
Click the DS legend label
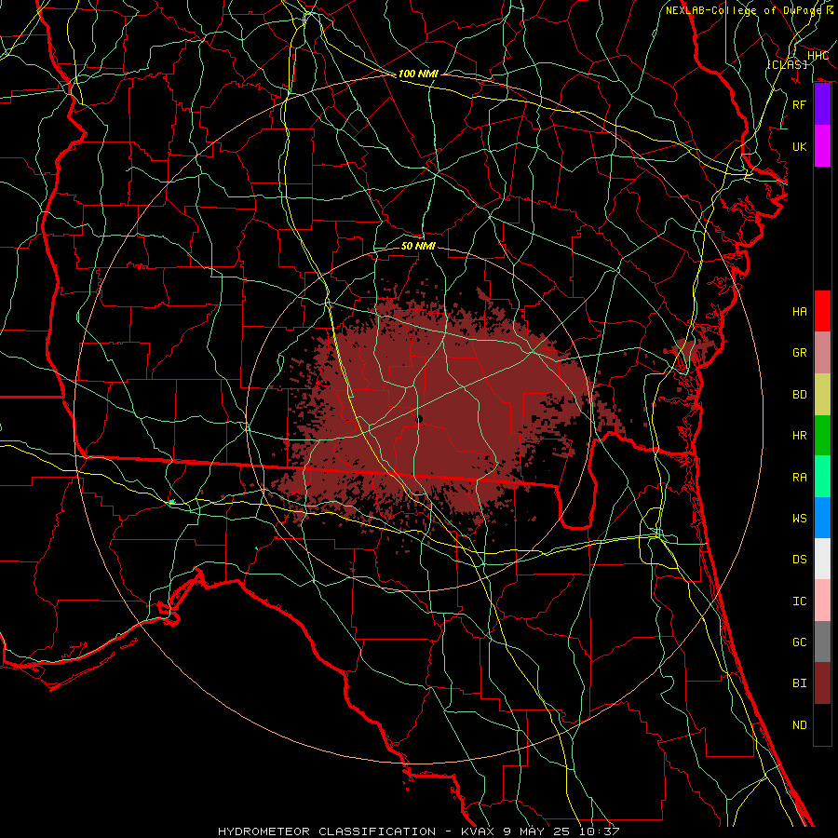click(799, 560)
